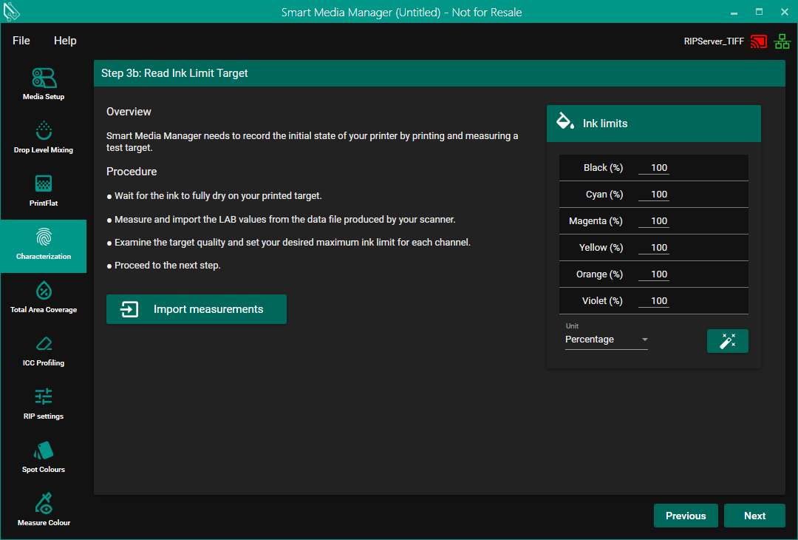Image resolution: width=798 pixels, height=540 pixels.
Task: Select the Magenta (%) value field
Action: (x=654, y=221)
